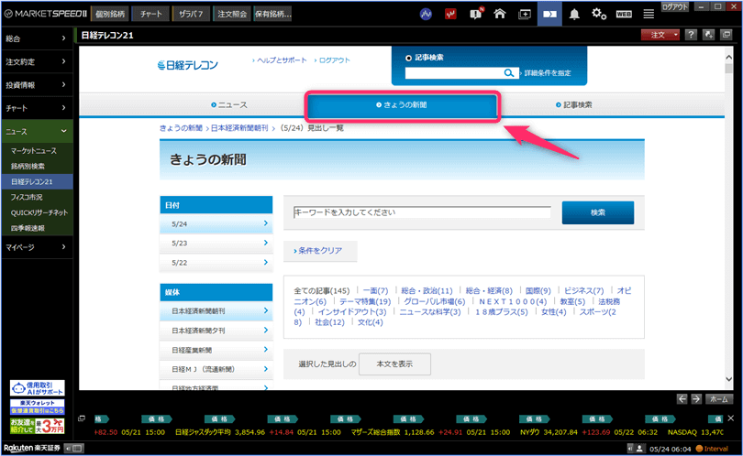Collapse the ニュース sidebar menu
Screen dimensions: 743x456
37,131
